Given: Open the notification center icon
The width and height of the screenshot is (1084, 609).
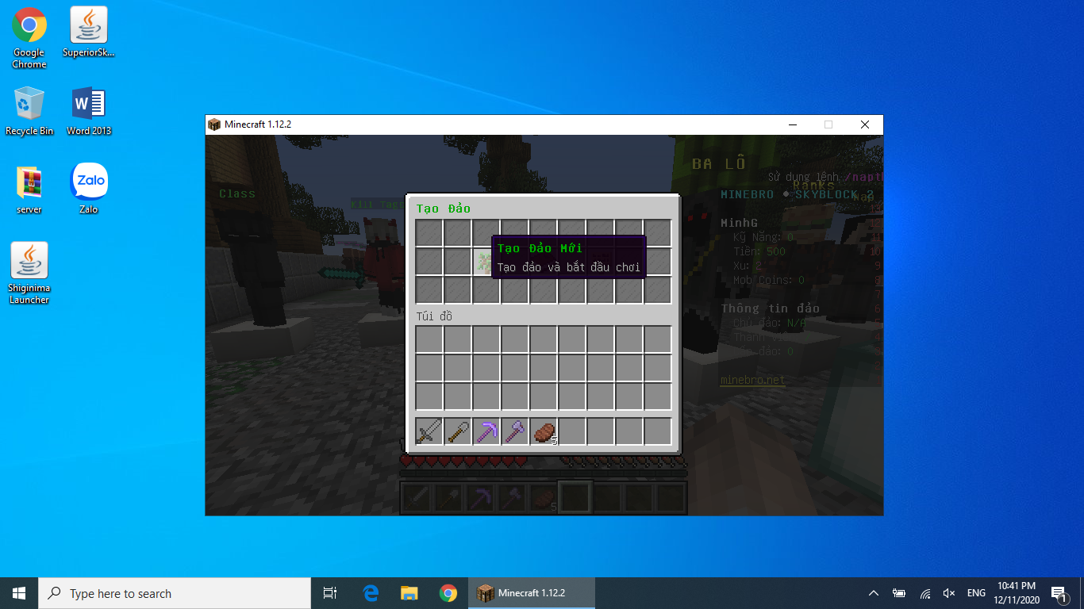Looking at the screenshot, I should click(x=1058, y=593).
